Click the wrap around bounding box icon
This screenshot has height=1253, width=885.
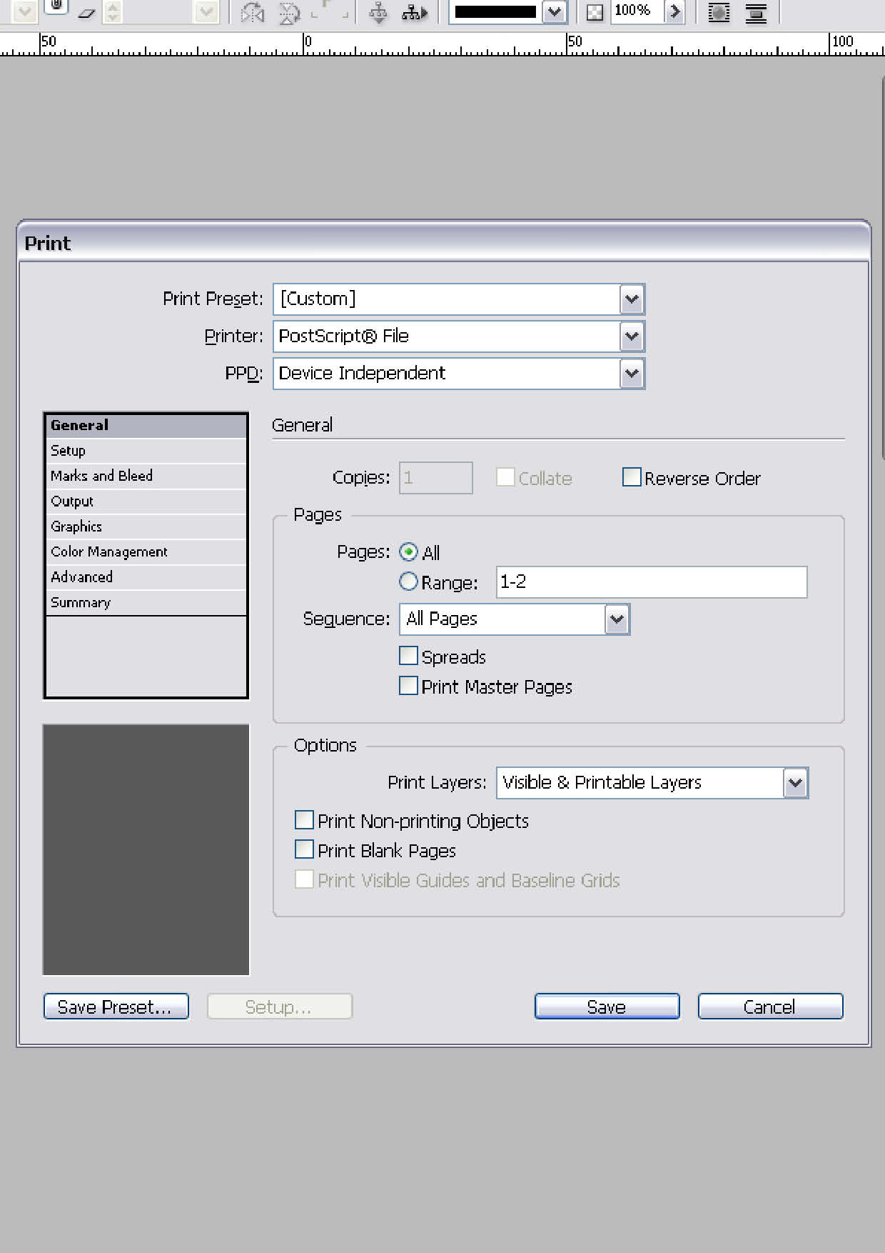(719, 12)
